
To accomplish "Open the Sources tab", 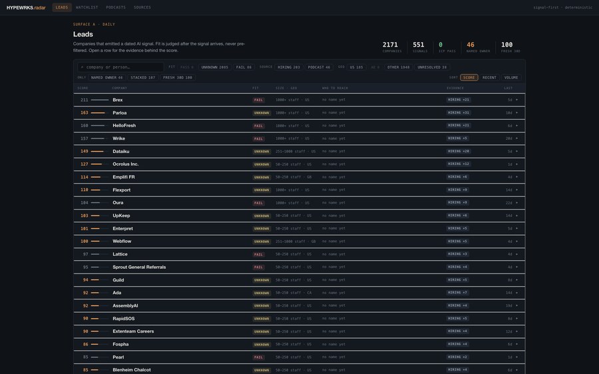I will [x=142, y=7].
